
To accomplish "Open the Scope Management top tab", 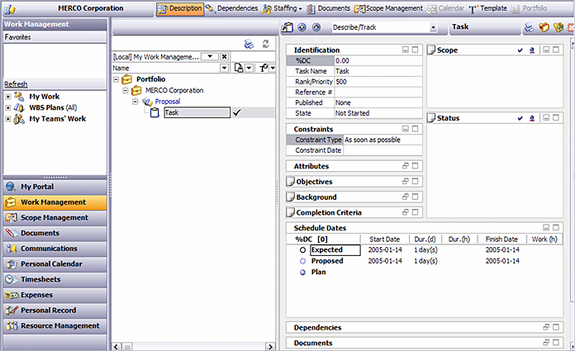I will click(x=388, y=8).
